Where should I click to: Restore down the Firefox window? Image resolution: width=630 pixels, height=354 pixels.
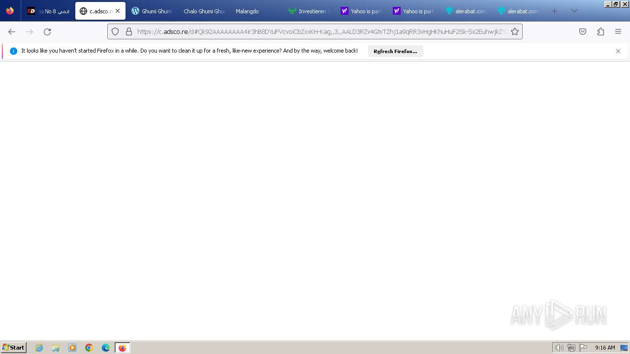616,4
